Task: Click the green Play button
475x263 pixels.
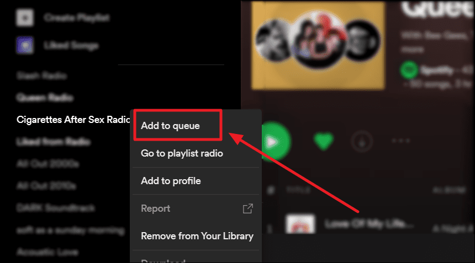Action: click(x=275, y=142)
